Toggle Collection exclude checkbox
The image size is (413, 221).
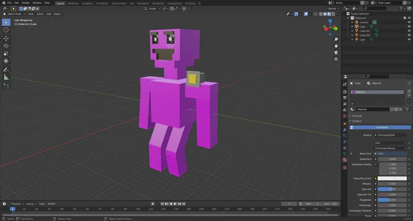pos(405,18)
